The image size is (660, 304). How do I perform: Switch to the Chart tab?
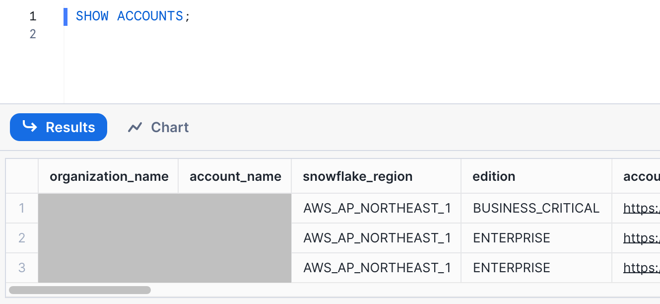point(159,128)
